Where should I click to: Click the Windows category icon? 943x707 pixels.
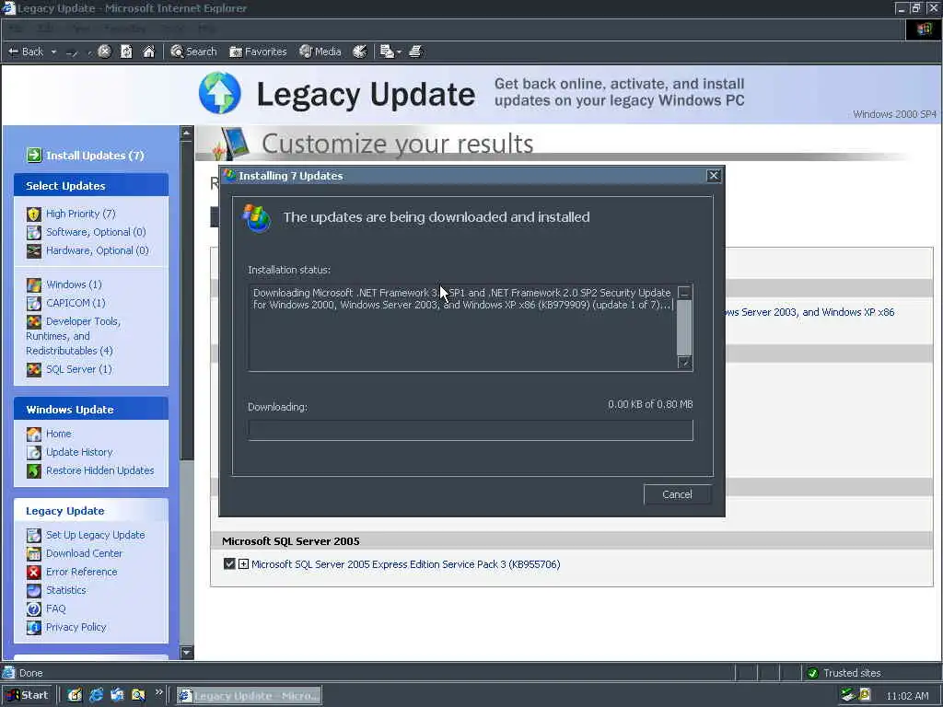pyautogui.click(x=34, y=284)
